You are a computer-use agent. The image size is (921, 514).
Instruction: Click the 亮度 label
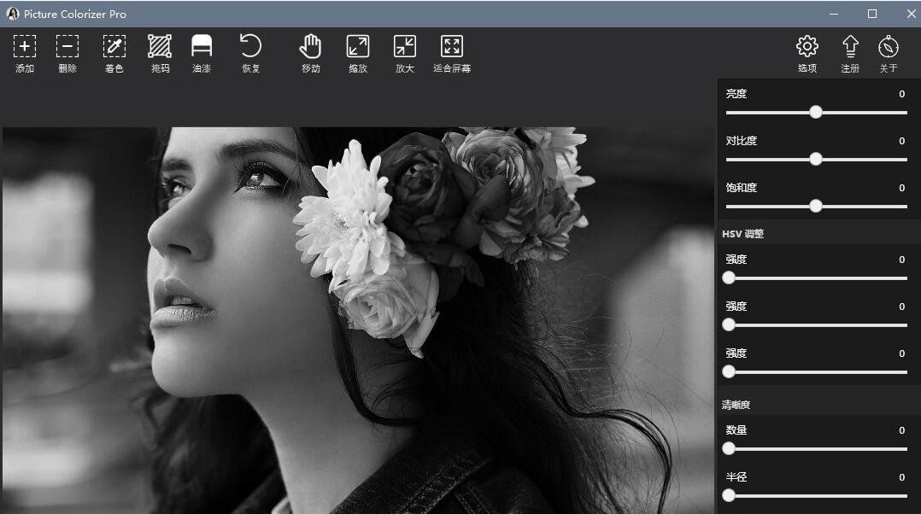point(736,94)
